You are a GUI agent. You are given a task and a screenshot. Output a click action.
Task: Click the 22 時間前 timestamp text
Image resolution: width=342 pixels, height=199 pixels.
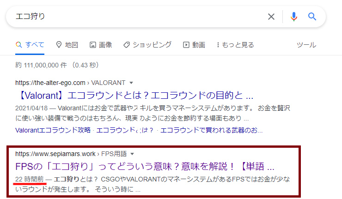coord(30,179)
